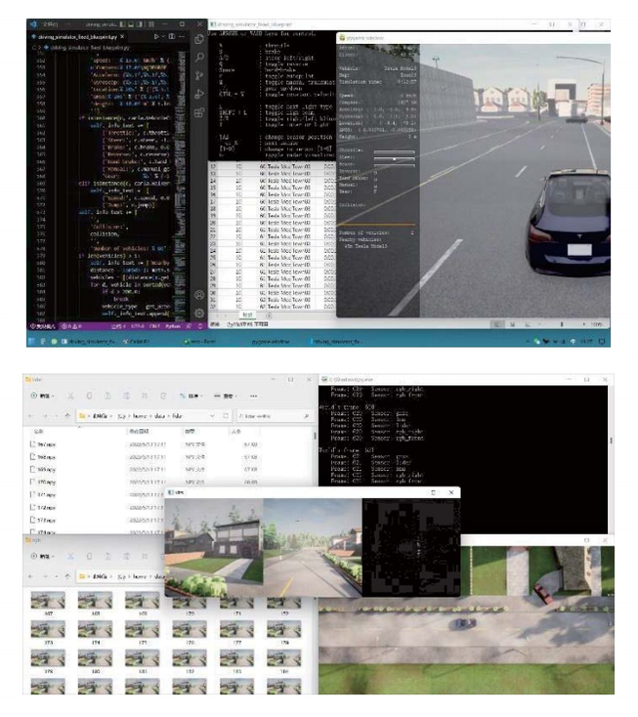Click the Accounts icon in VS Code

[x=200, y=296]
